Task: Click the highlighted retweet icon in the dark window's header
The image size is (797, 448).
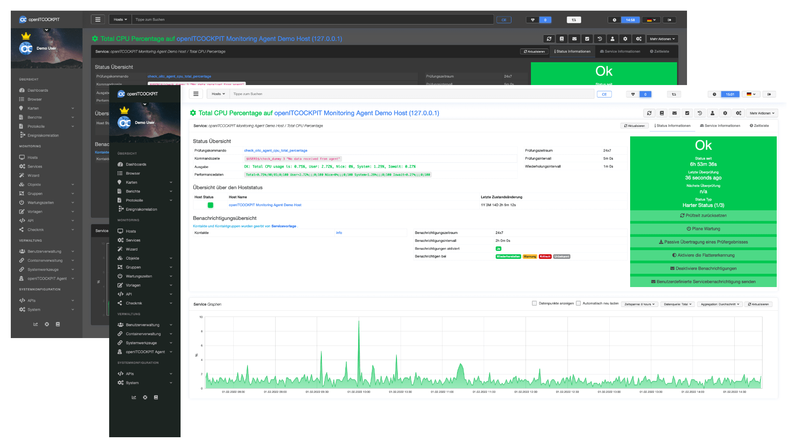Action: pos(574,19)
